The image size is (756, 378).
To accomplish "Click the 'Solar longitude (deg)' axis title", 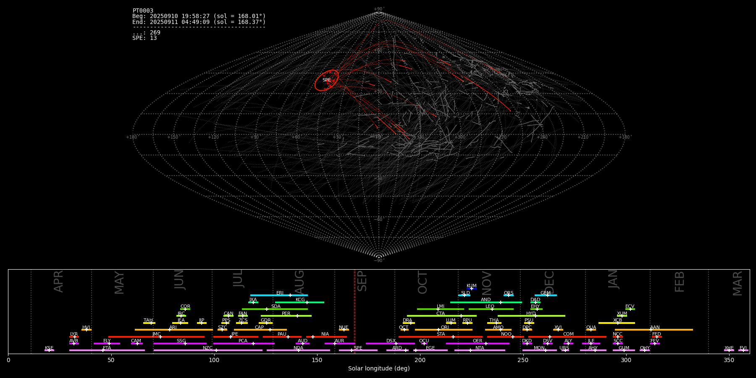I will click(379, 368).
